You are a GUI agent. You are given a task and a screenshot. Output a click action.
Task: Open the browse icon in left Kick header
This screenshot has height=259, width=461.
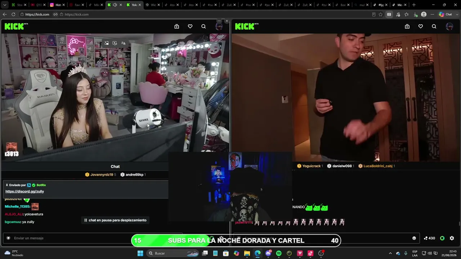(177, 26)
